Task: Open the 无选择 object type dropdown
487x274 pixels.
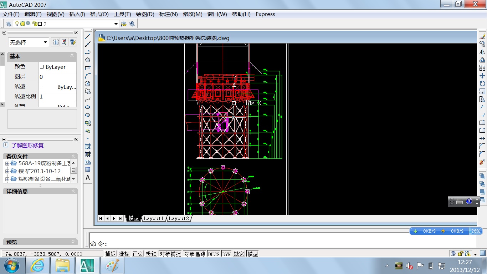Action: coord(45,42)
